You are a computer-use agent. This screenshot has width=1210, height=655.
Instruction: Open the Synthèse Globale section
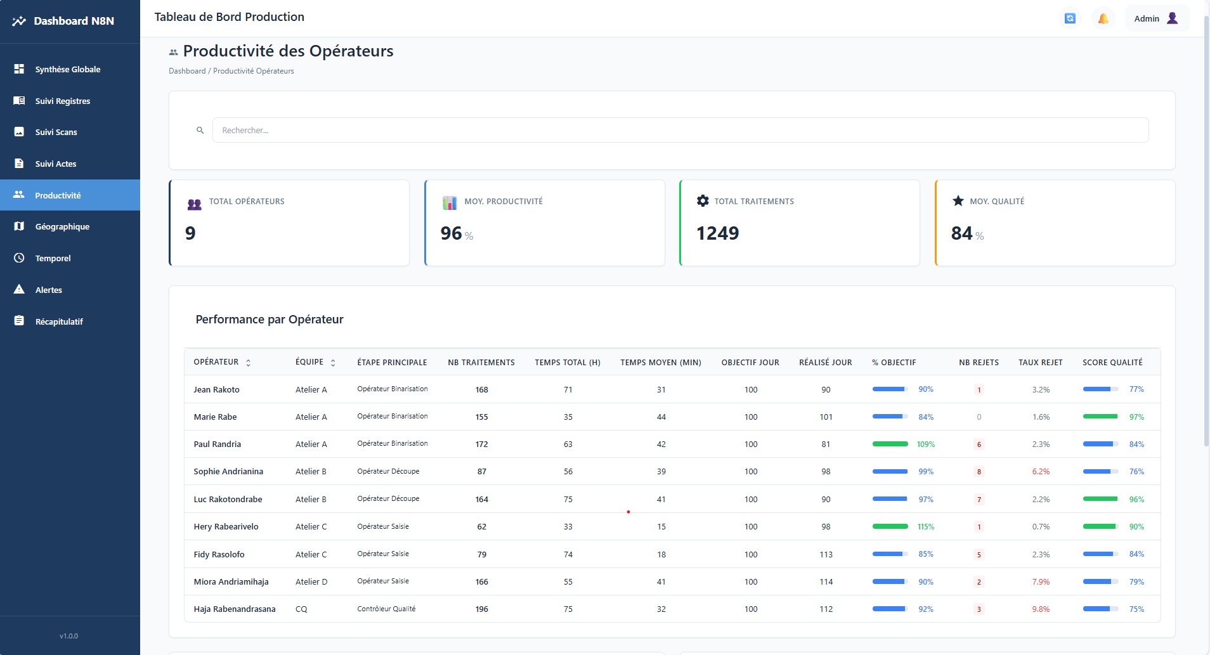pos(67,69)
